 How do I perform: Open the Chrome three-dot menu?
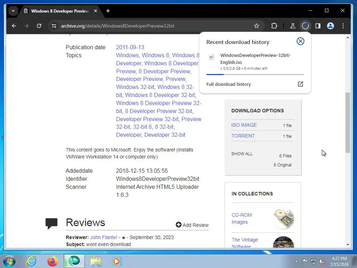pos(343,26)
